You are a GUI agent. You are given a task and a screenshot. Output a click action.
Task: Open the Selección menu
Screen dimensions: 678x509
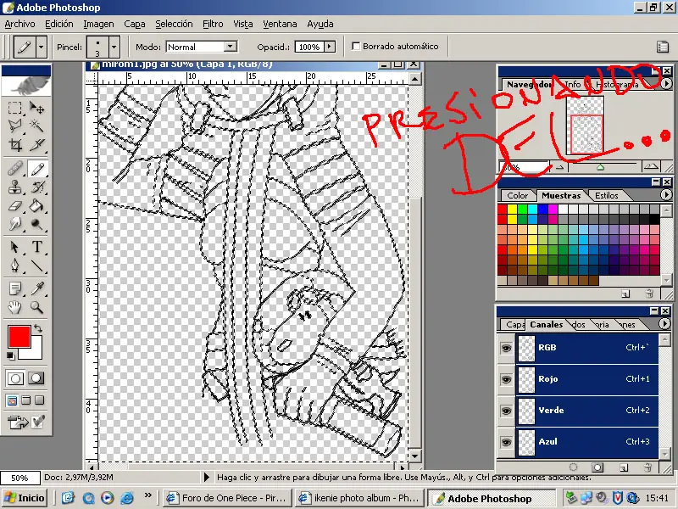click(174, 24)
